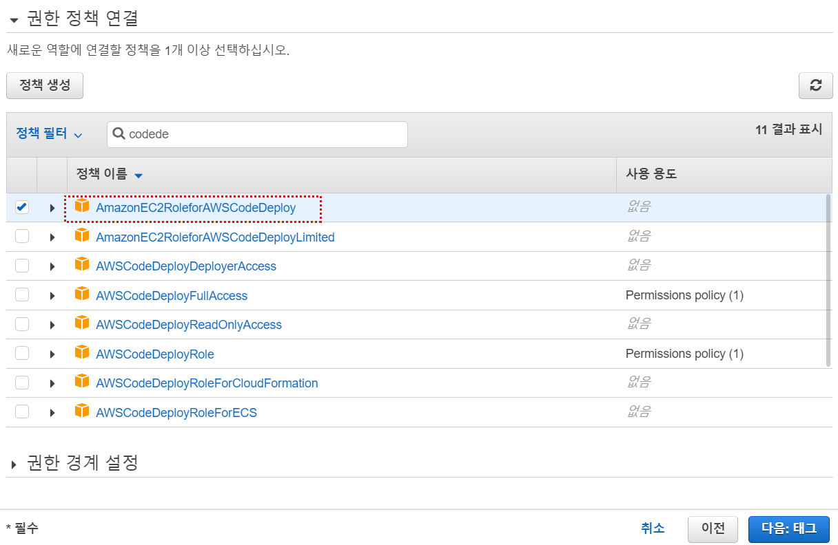Image resolution: width=838 pixels, height=545 pixels.
Task: Click Permissions policy (1) in AWSCodeDeployFullAccess row
Action: coord(684,295)
